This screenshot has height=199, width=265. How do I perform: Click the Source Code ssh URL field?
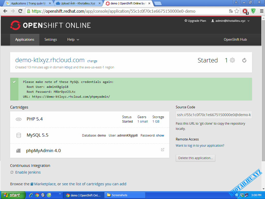click(x=214, y=115)
